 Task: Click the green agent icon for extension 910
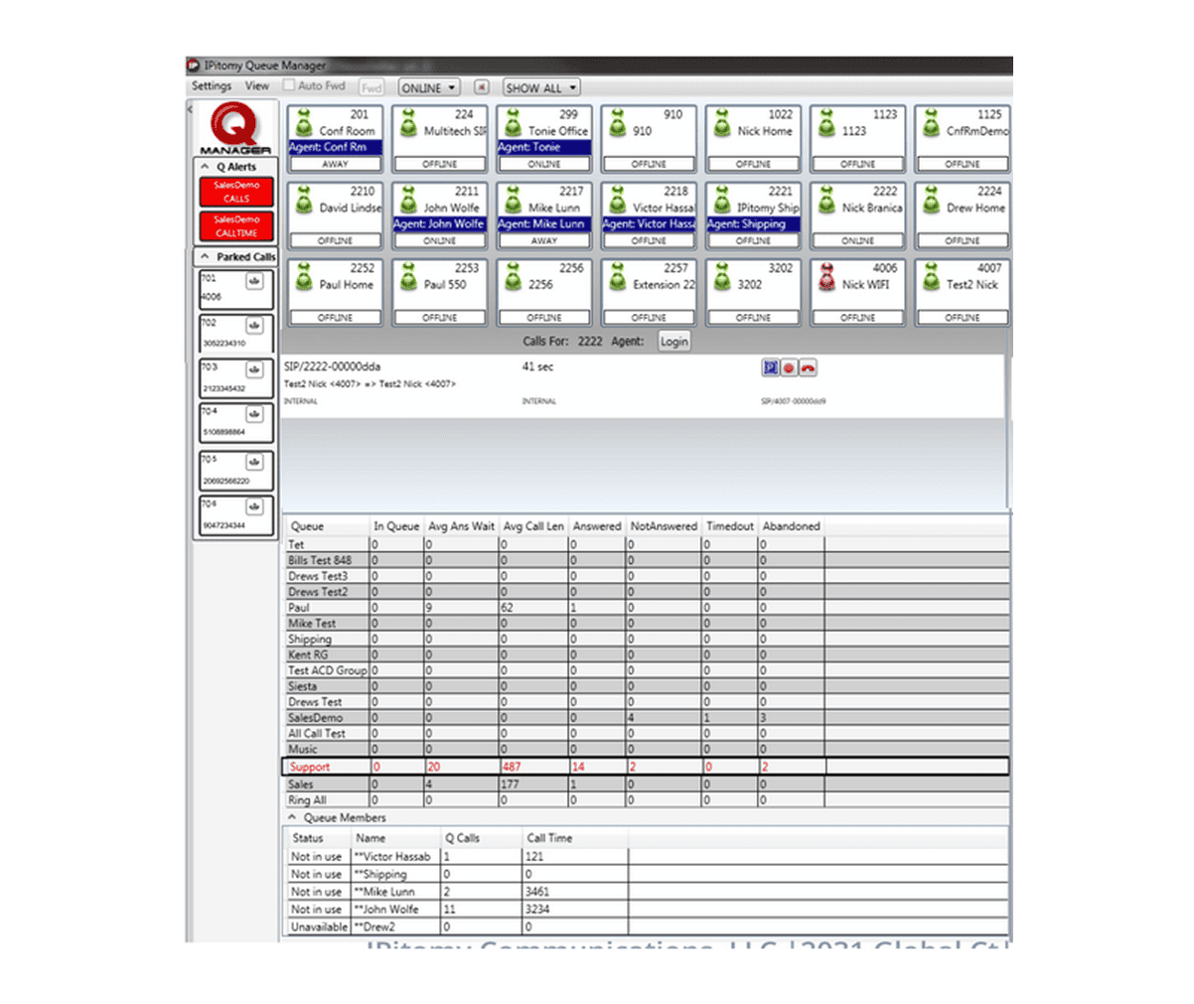617,123
